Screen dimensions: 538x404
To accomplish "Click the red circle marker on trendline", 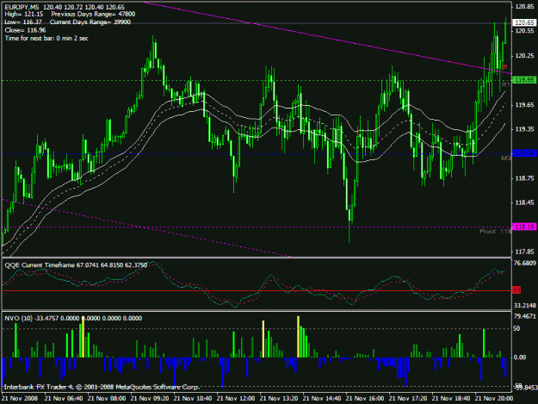I will click(504, 67).
